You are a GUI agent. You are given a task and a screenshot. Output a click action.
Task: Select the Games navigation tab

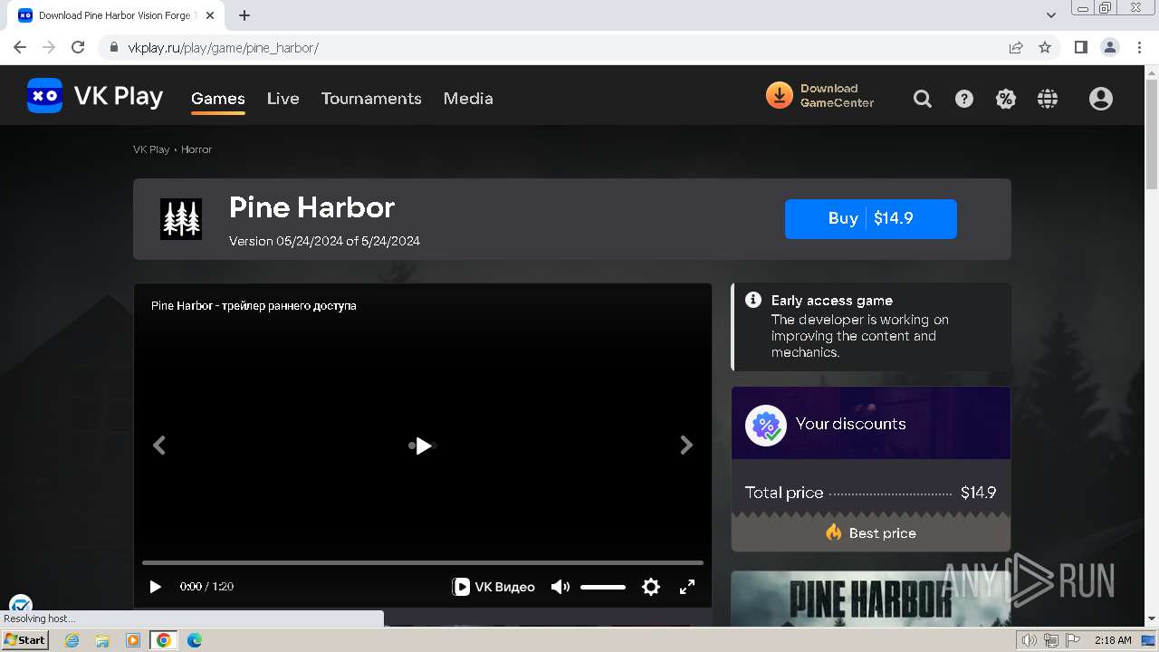(x=218, y=99)
